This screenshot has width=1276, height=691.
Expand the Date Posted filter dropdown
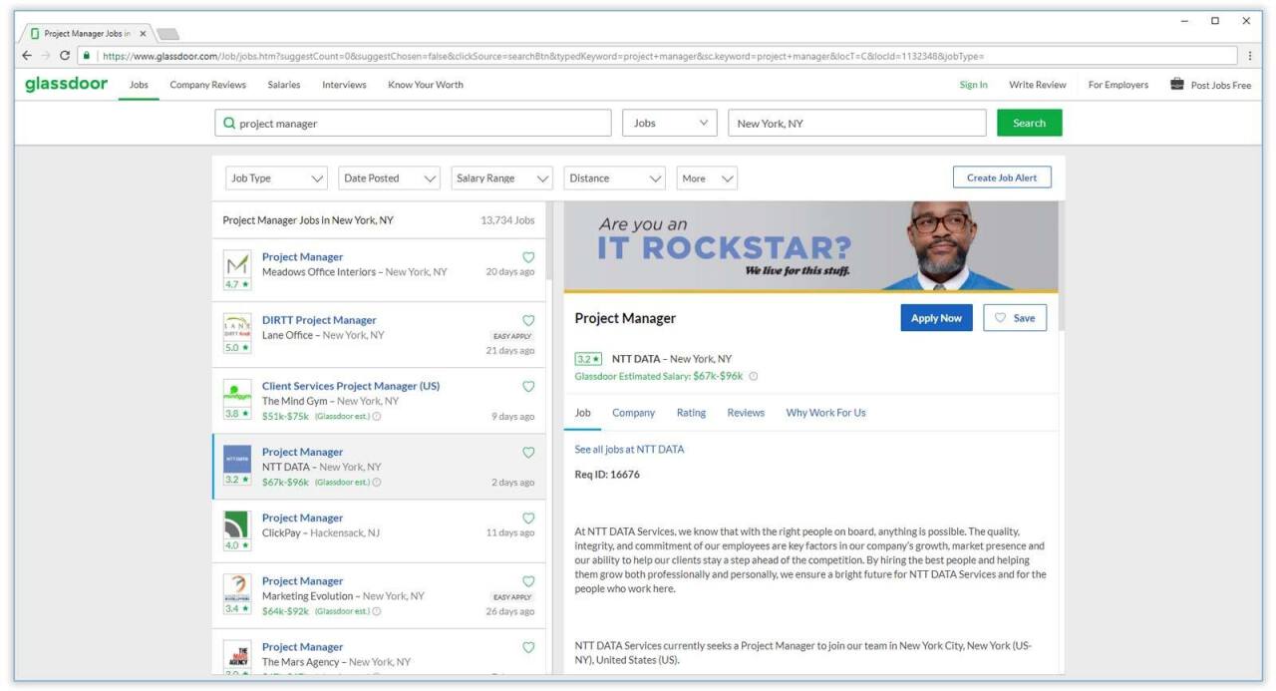tap(390, 178)
